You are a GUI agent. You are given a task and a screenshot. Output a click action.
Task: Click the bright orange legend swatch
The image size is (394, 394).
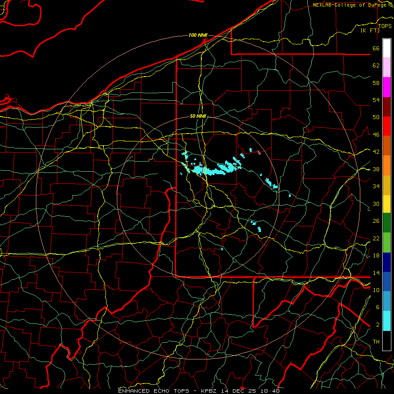click(x=387, y=165)
